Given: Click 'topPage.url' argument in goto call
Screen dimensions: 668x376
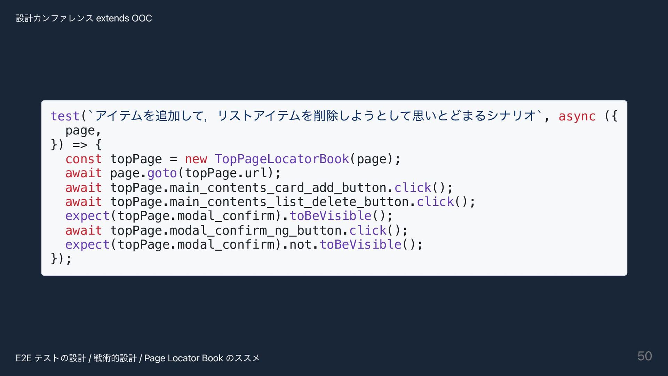Looking at the screenshot, I should tap(226, 173).
